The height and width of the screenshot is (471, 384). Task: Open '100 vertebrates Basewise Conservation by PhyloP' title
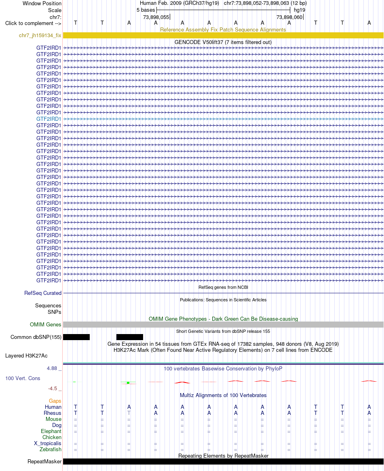click(x=223, y=369)
